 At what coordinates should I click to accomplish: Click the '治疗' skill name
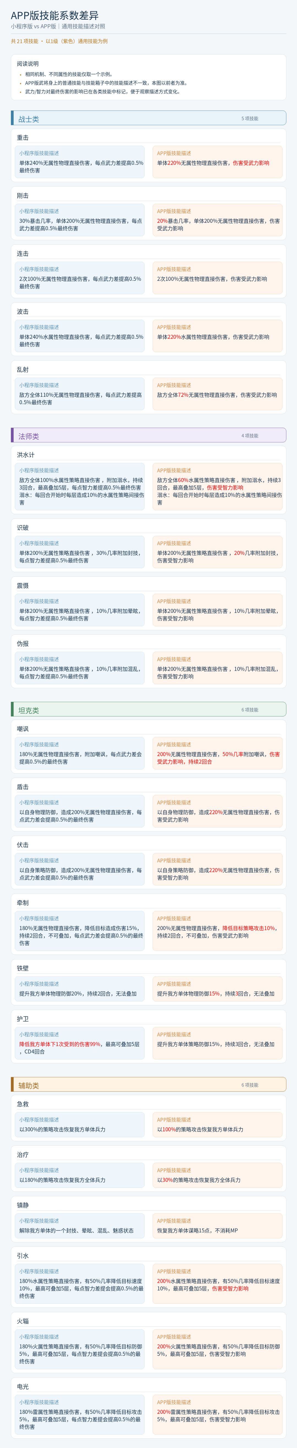[23, 1154]
